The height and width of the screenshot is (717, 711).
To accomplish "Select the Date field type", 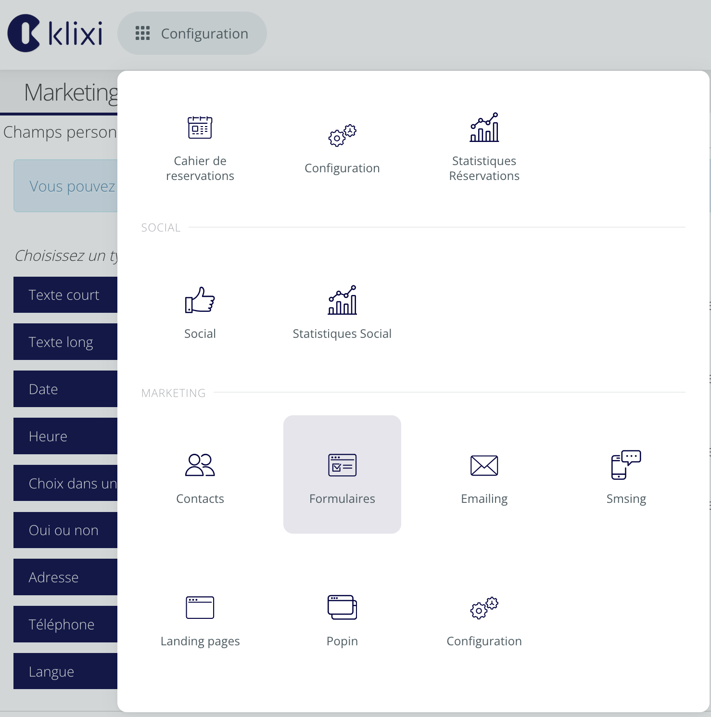I will (65, 389).
